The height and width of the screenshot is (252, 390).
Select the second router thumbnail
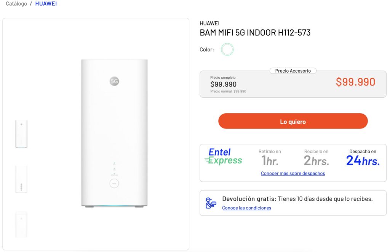[21, 179]
